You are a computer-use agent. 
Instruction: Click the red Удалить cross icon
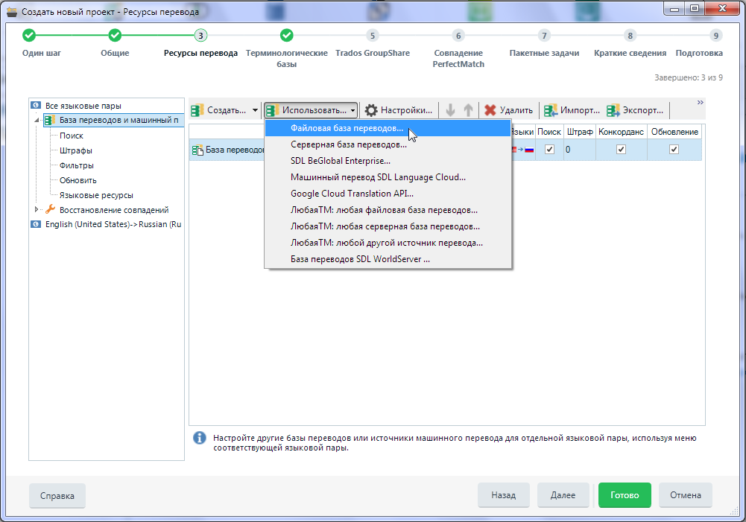point(490,110)
